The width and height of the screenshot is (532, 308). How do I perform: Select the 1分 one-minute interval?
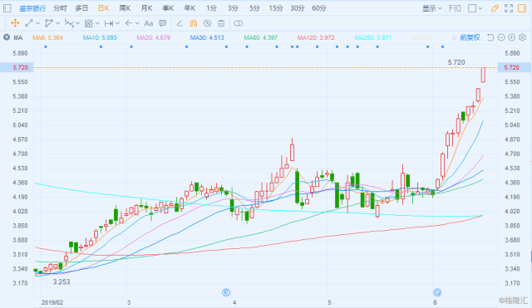pos(211,8)
